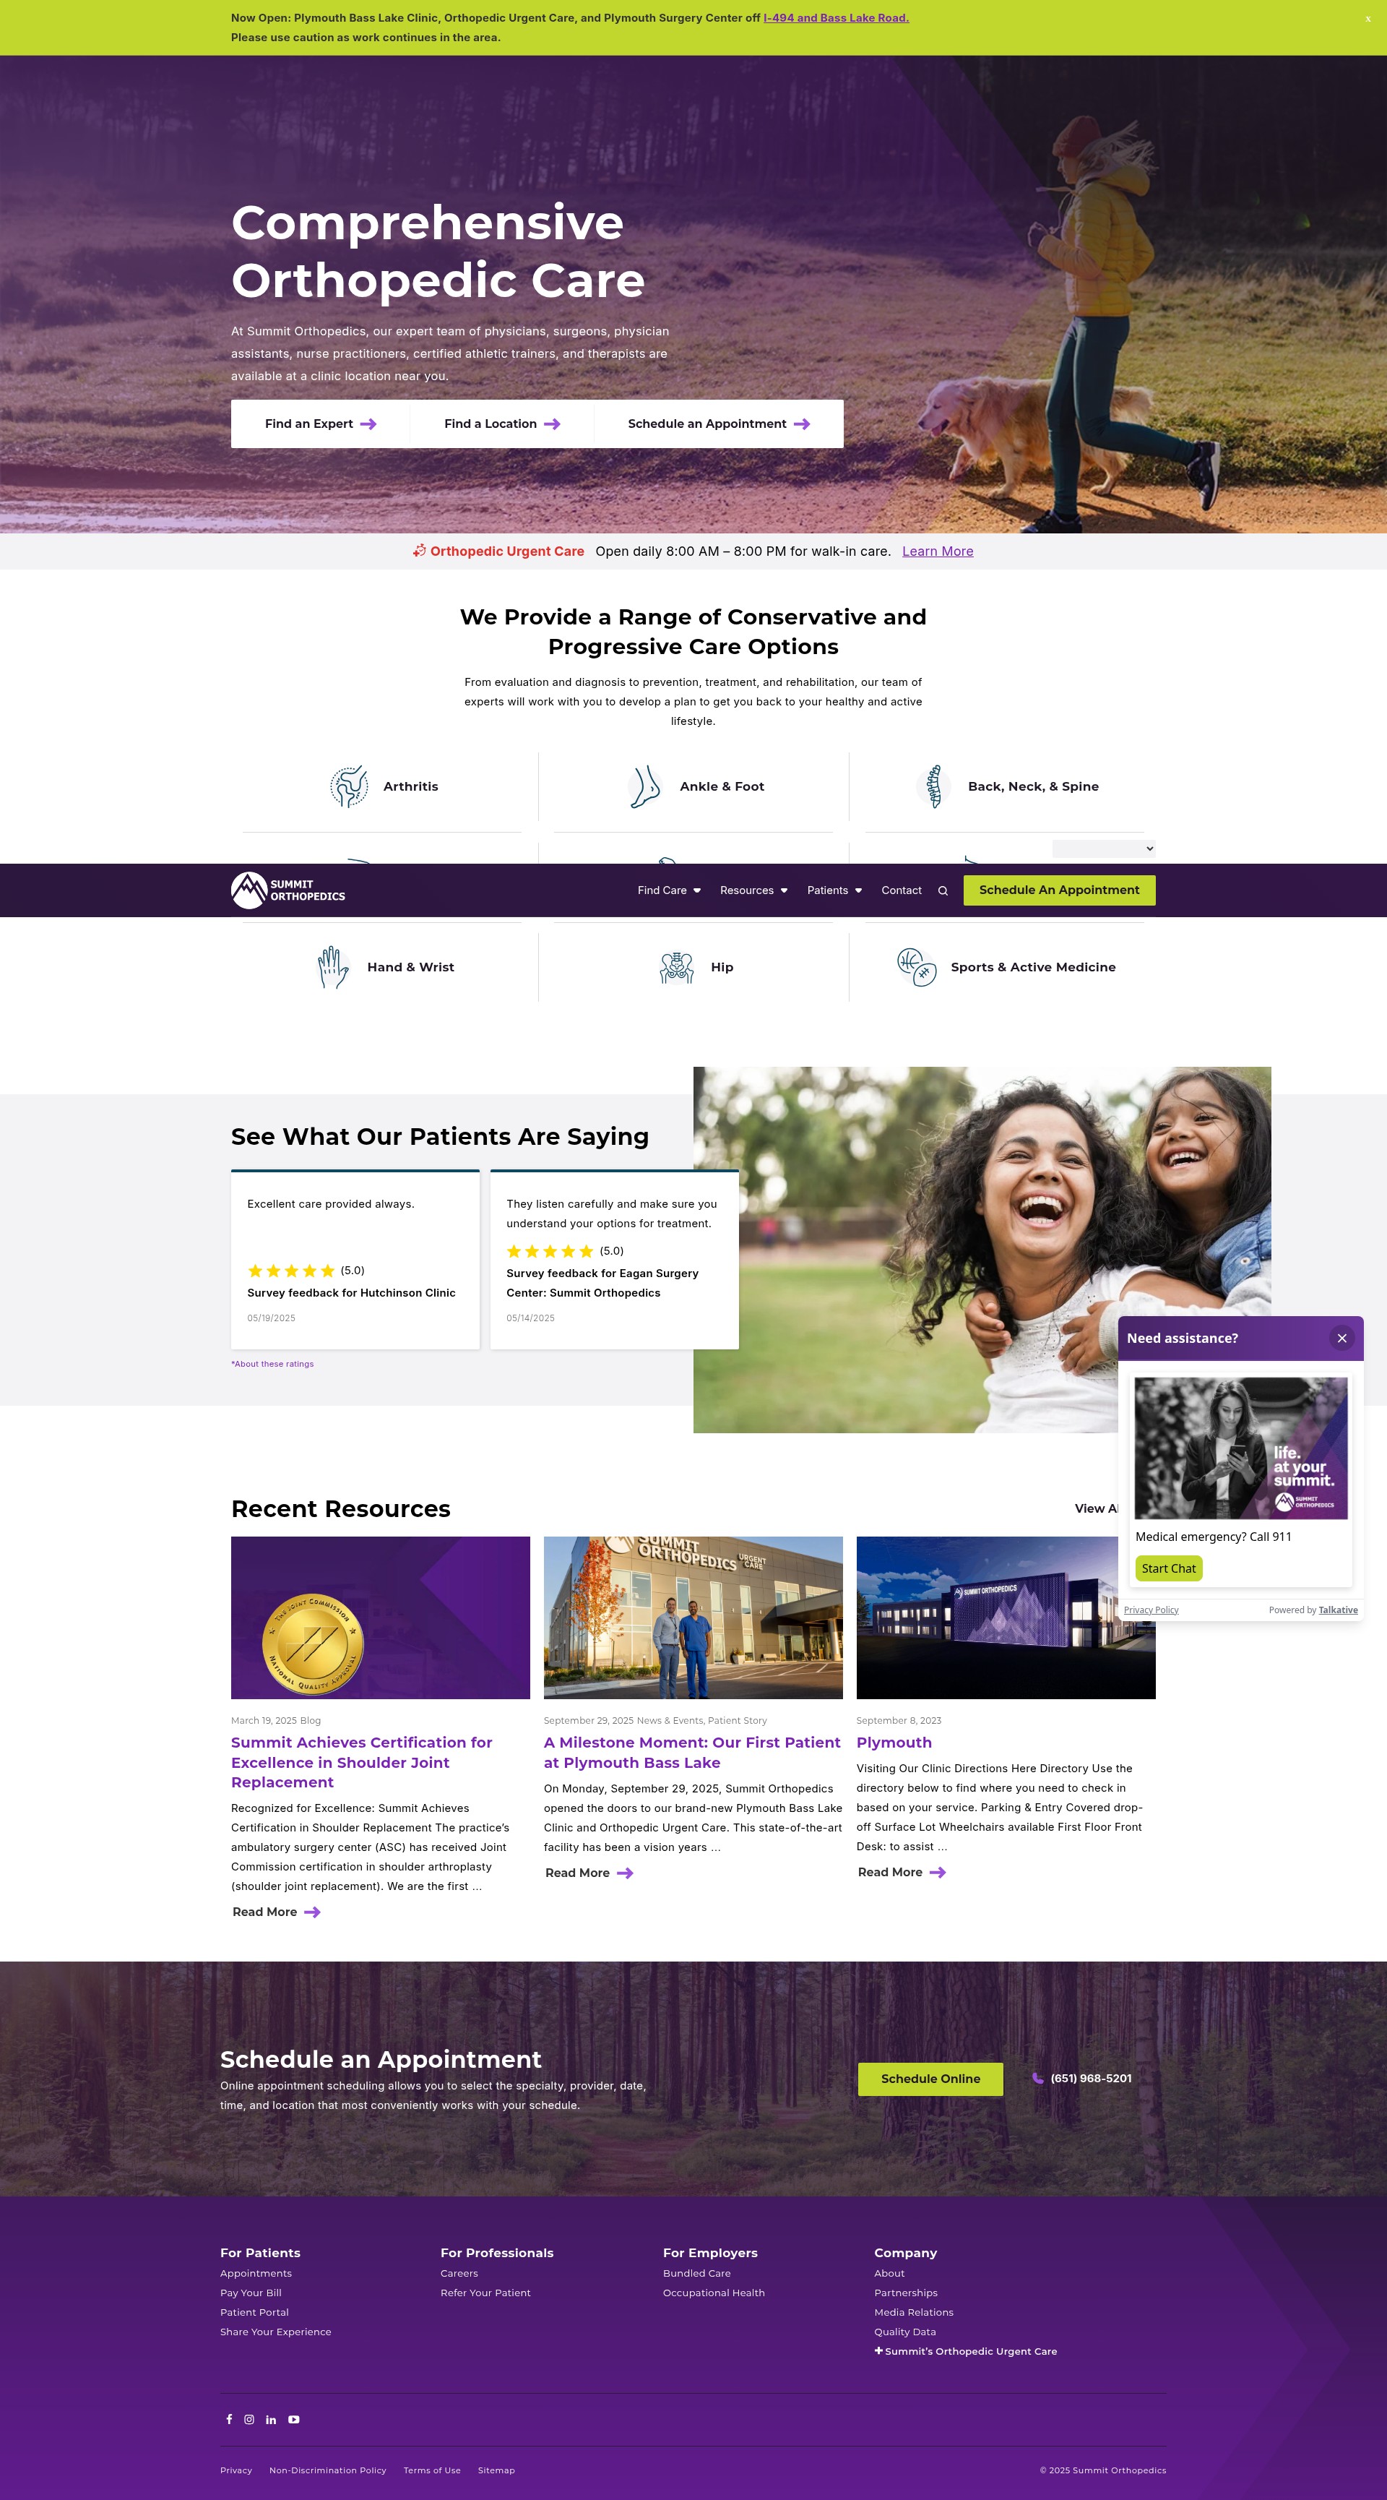
Task: Open Pay Your Bill footer link
Action: click(x=251, y=2293)
